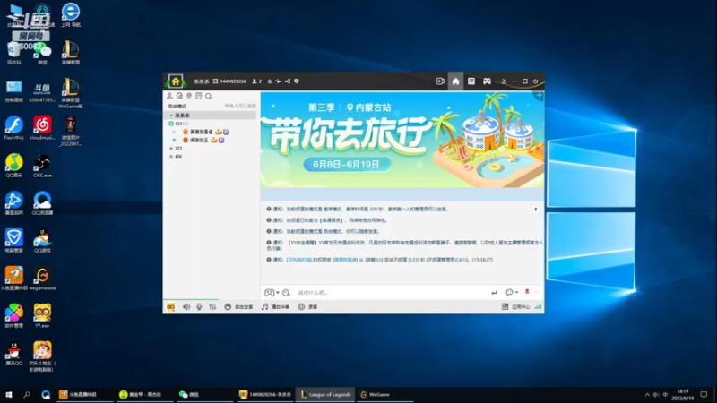This screenshot has width=717, height=403.
Task: Switch to League of Legends taskbar item
Action: (325, 394)
